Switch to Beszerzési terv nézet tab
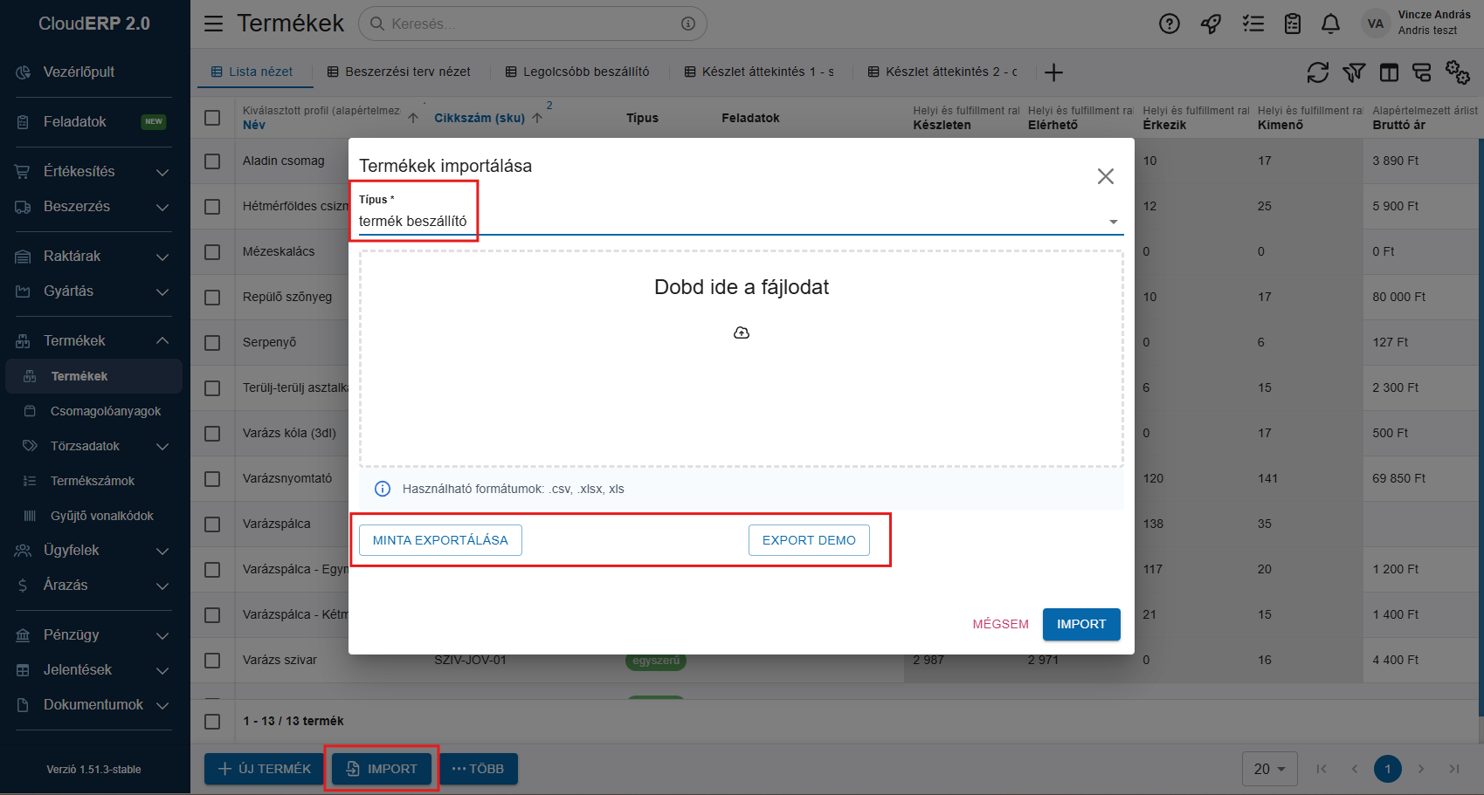 click(x=399, y=72)
